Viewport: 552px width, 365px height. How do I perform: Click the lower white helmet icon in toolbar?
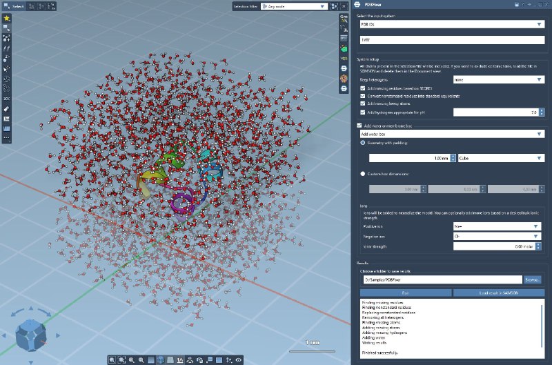[344, 88]
